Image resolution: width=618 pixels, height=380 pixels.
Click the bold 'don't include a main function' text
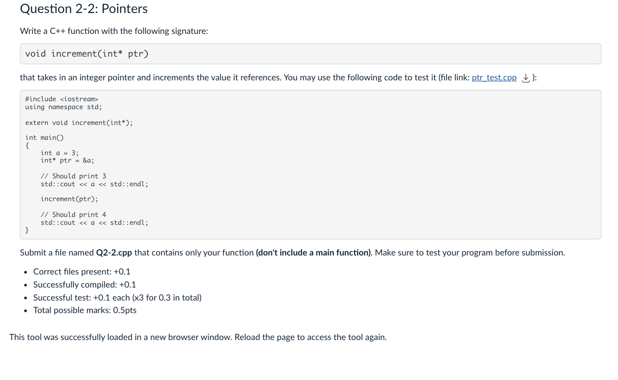314,253
